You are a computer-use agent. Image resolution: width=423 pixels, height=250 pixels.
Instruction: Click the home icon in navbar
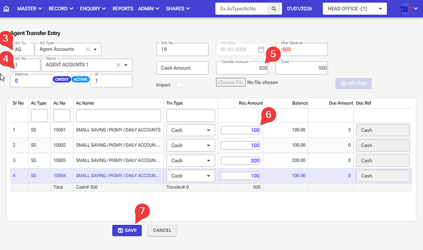(x=7, y=9)
